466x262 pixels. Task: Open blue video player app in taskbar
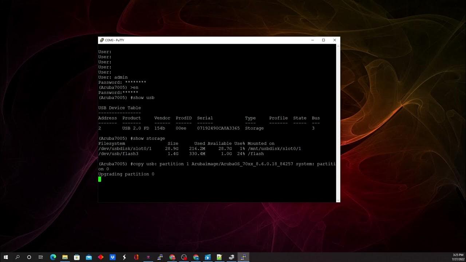(208, 257)
